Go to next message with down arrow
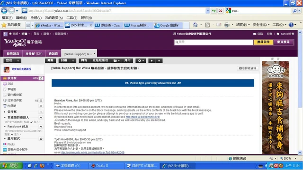Screen dimensions: 303x170 click(x=159, y=61)
